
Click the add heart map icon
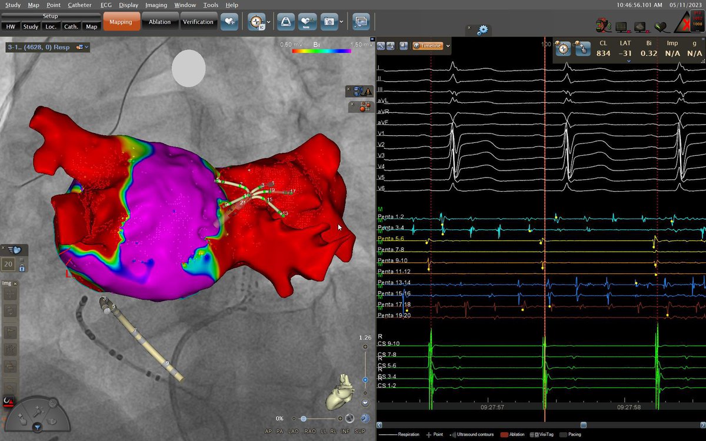(x=229, y=22)
